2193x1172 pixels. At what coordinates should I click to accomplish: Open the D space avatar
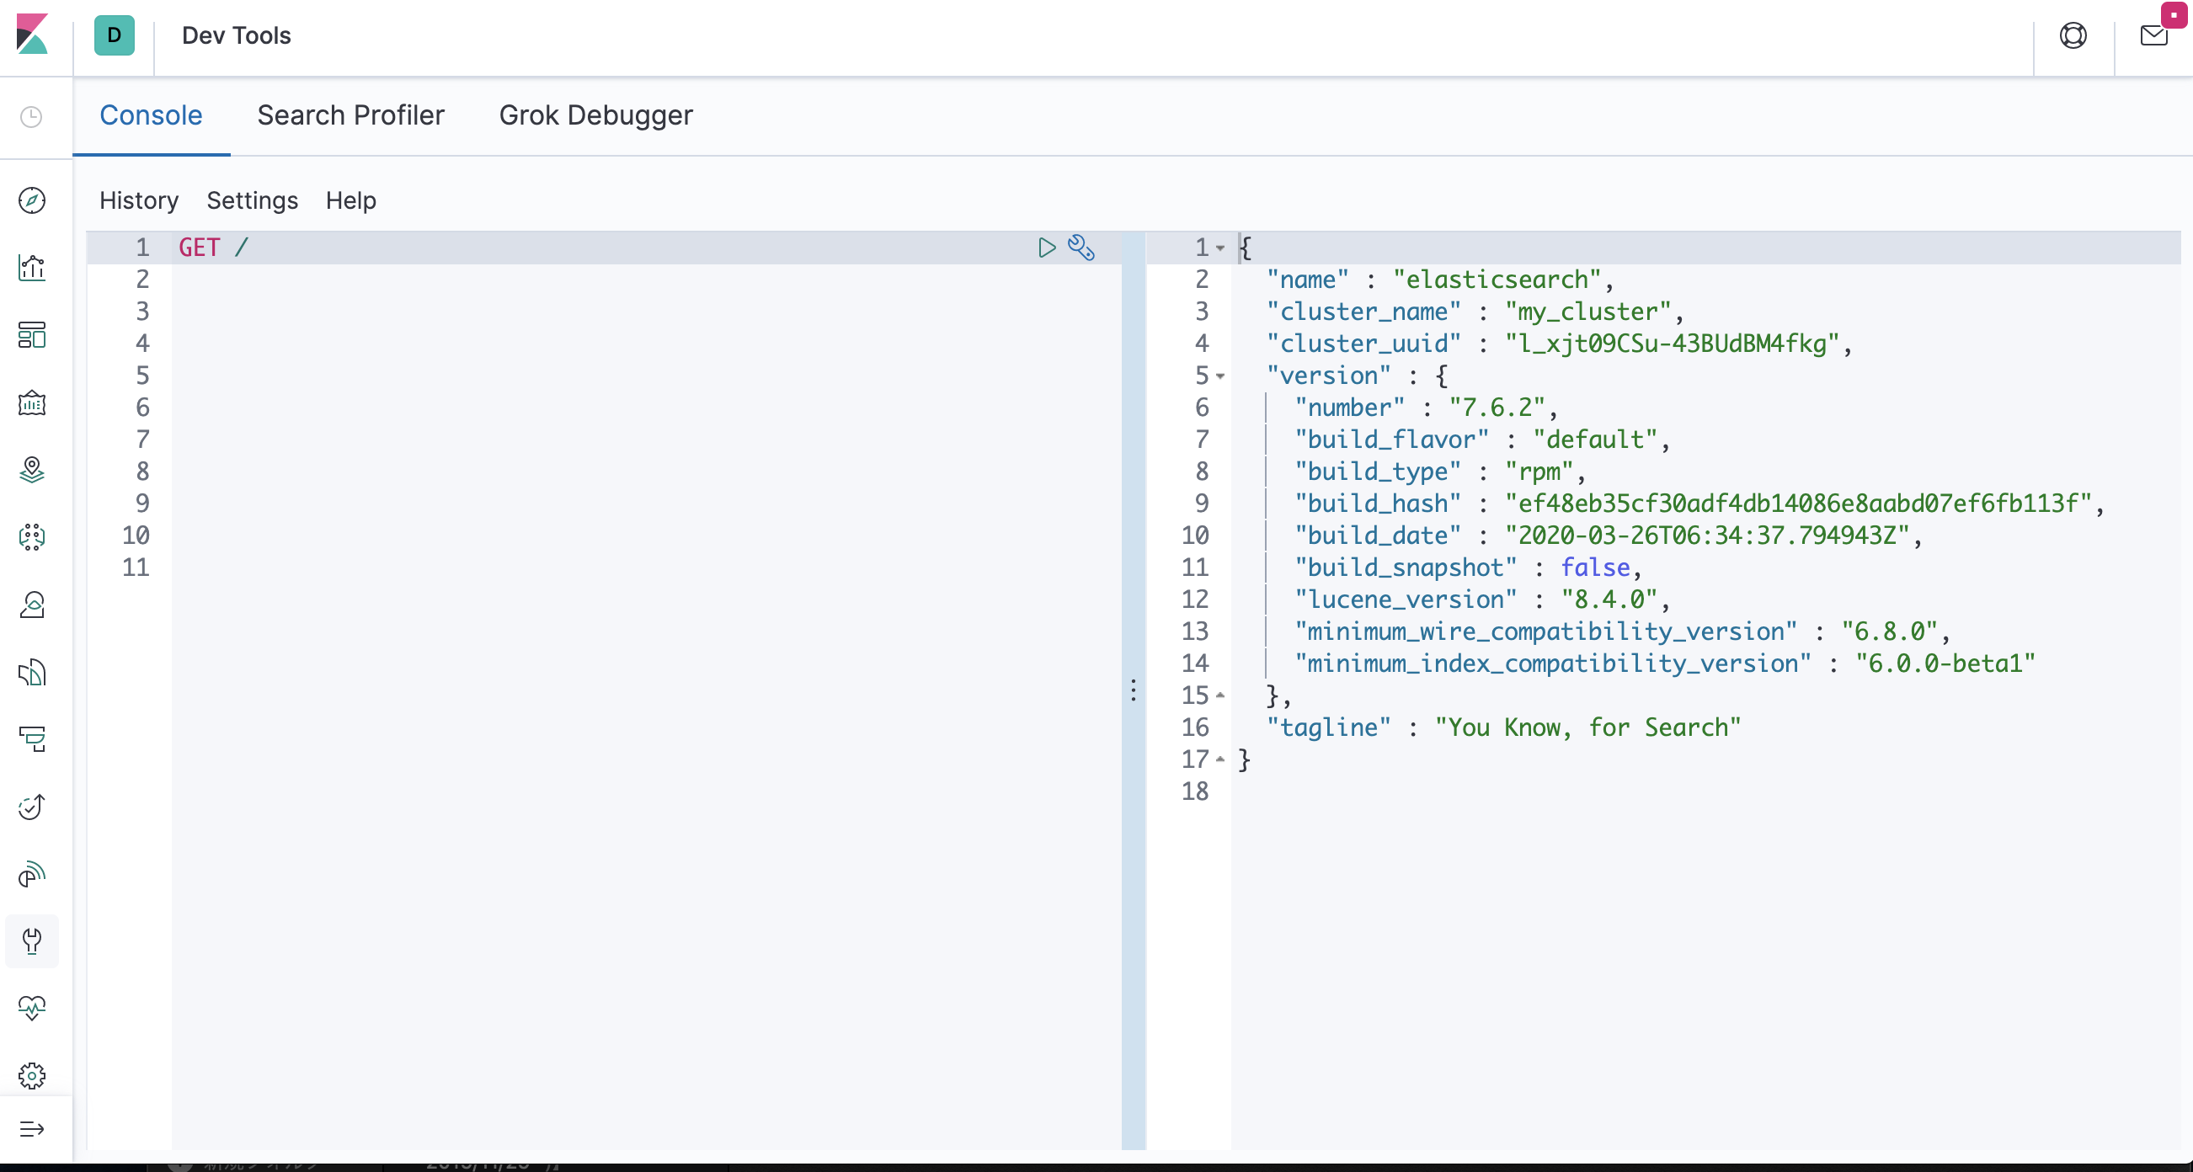coord(114,35)
